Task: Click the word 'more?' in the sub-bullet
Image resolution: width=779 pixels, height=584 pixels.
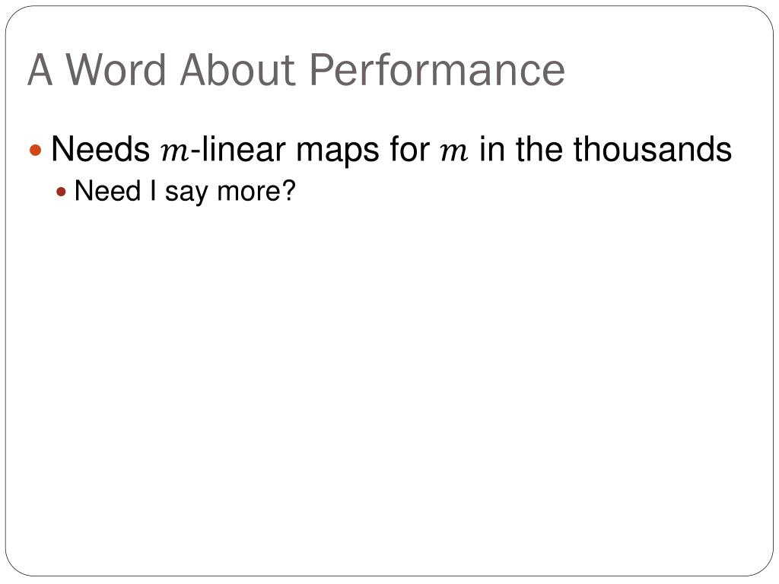Action: [x=256, y=191]
